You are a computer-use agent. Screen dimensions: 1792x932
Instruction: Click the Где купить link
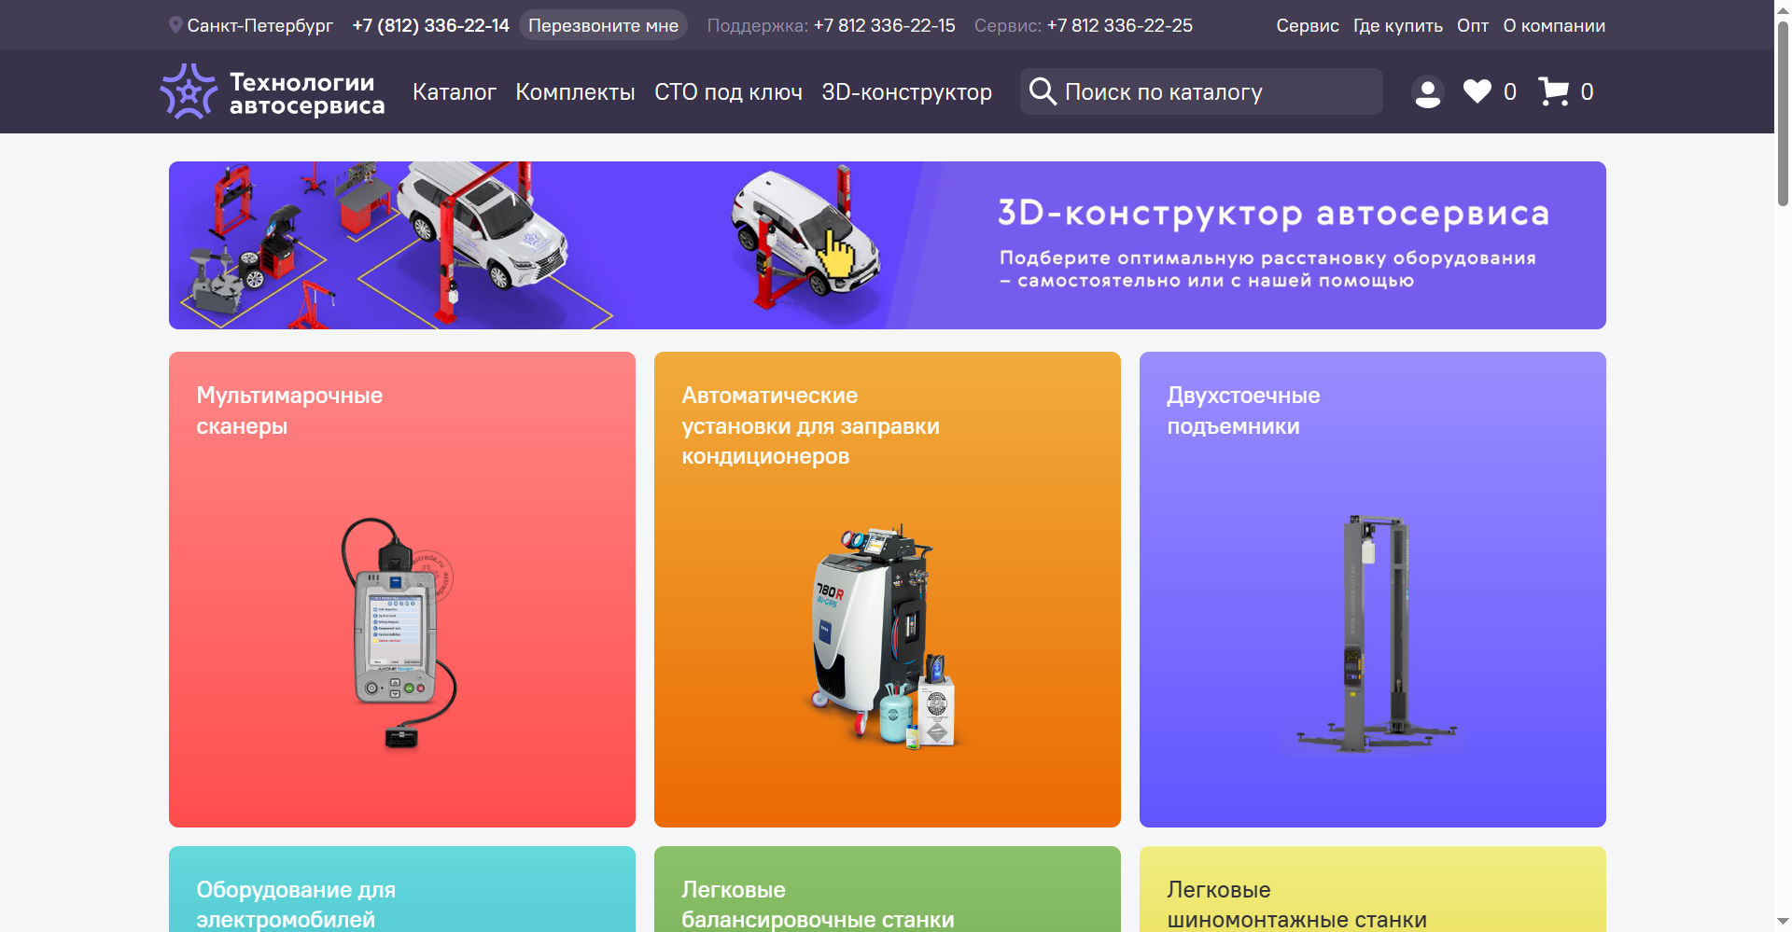click(1397, 25)
